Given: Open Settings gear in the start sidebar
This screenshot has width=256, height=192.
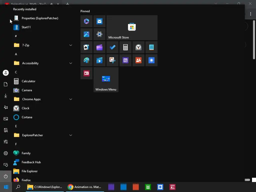Looking at the screenshot, I should (6, 153).
